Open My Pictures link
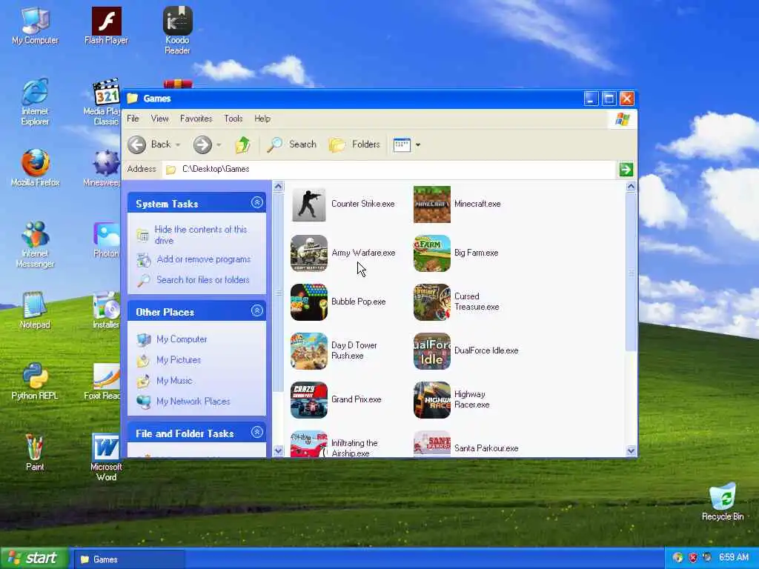The image size is (759, 569). (179, 360)
